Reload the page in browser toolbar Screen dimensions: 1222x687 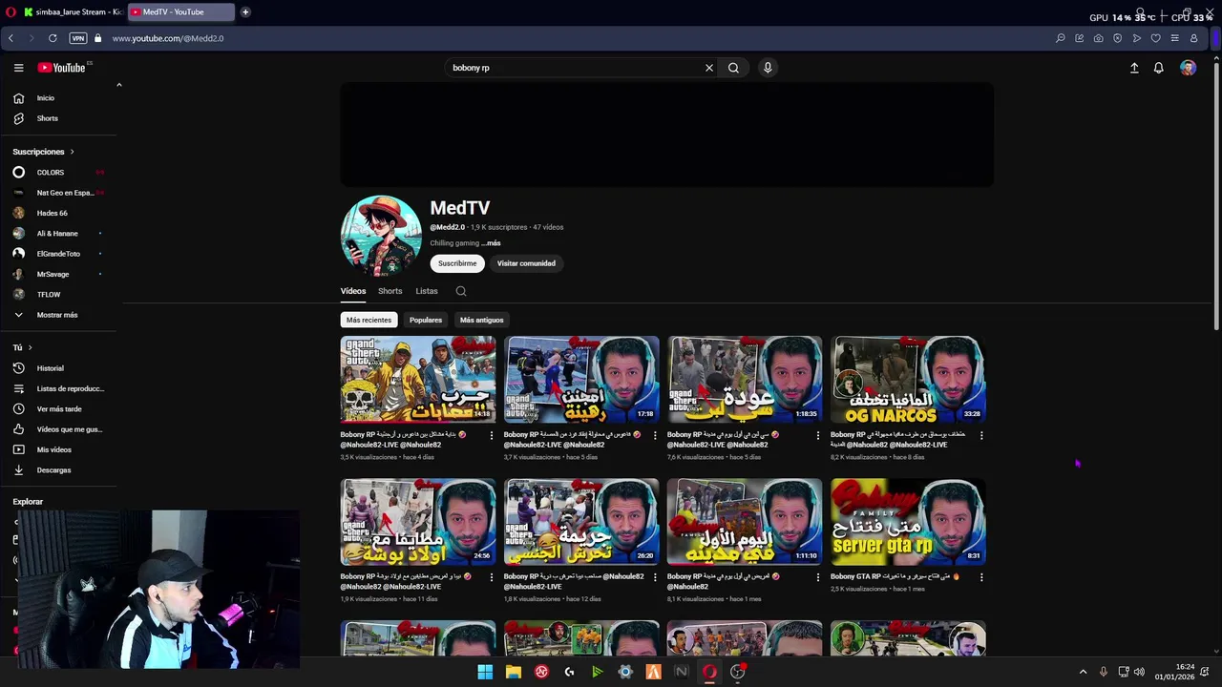pos(53,38)
